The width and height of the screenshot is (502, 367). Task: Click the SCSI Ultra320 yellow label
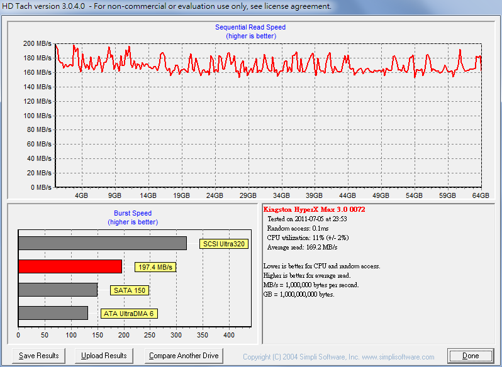coord(224,244)
